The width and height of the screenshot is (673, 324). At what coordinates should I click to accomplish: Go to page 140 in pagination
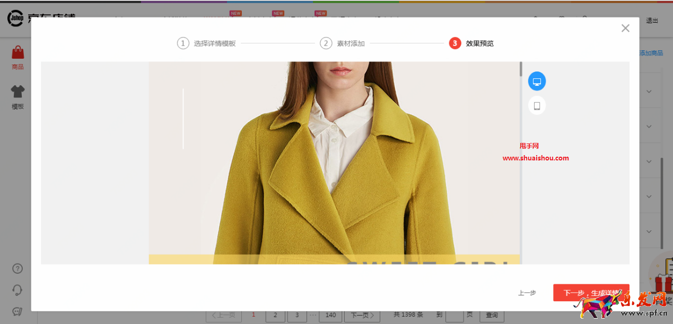330,315
